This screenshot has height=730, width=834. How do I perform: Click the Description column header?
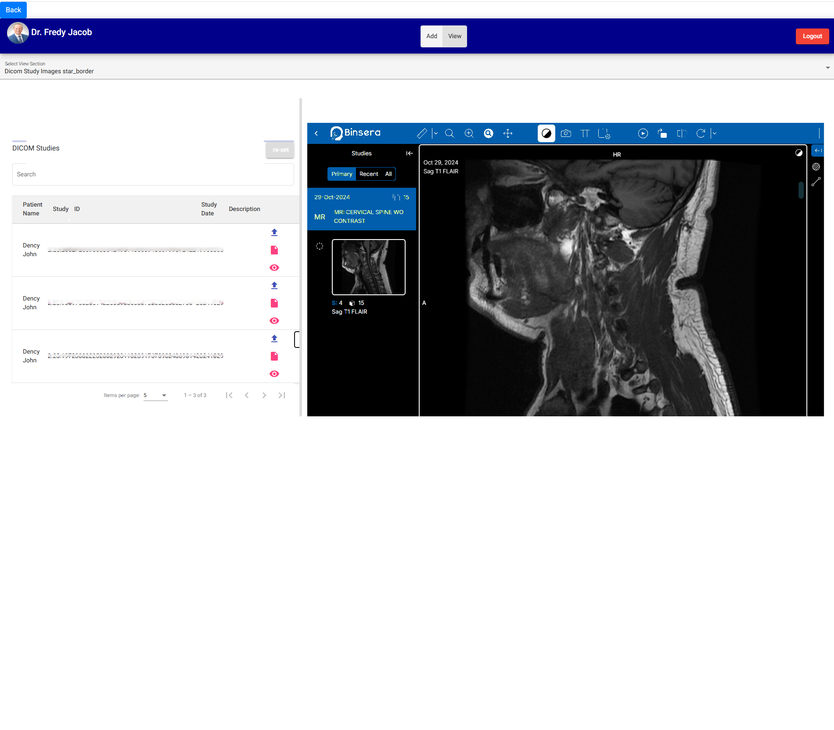pyautogui.click(x=244, y=209)
